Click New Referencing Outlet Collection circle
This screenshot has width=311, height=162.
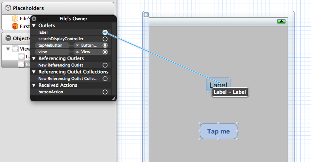[105, 79]
